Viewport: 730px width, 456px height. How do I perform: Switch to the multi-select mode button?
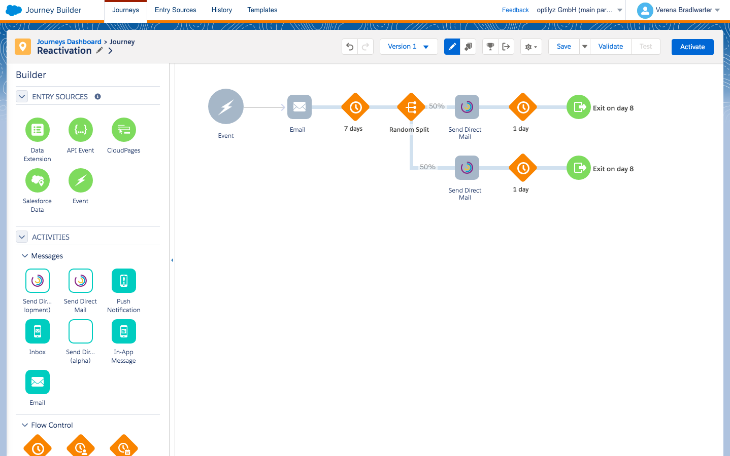(x=468, y=47)
